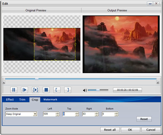Screen dimensions: 163x135
Task: Set trim start with left bracket icon
Action: tap(57, 90)
